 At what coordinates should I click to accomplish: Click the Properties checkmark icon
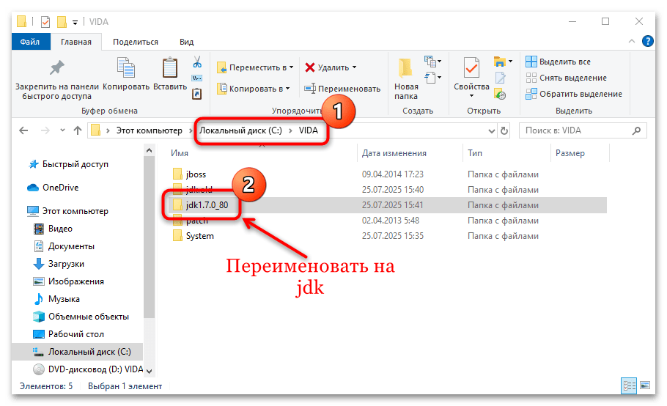coord(471,68)
